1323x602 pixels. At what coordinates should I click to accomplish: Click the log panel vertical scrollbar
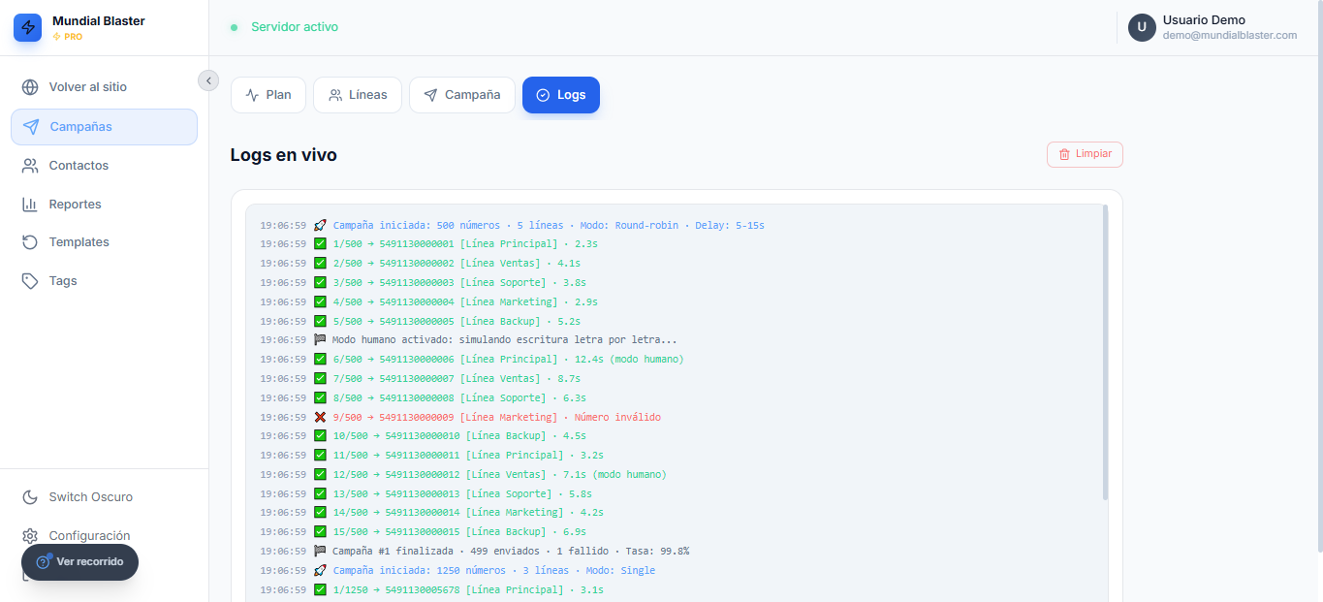(x=1105, y=353)
